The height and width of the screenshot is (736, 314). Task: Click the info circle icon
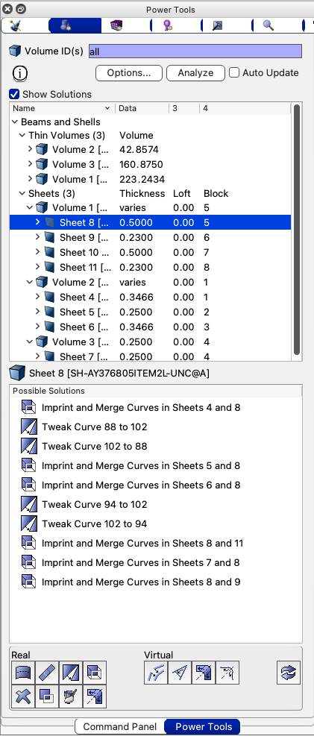pos(19,73)
